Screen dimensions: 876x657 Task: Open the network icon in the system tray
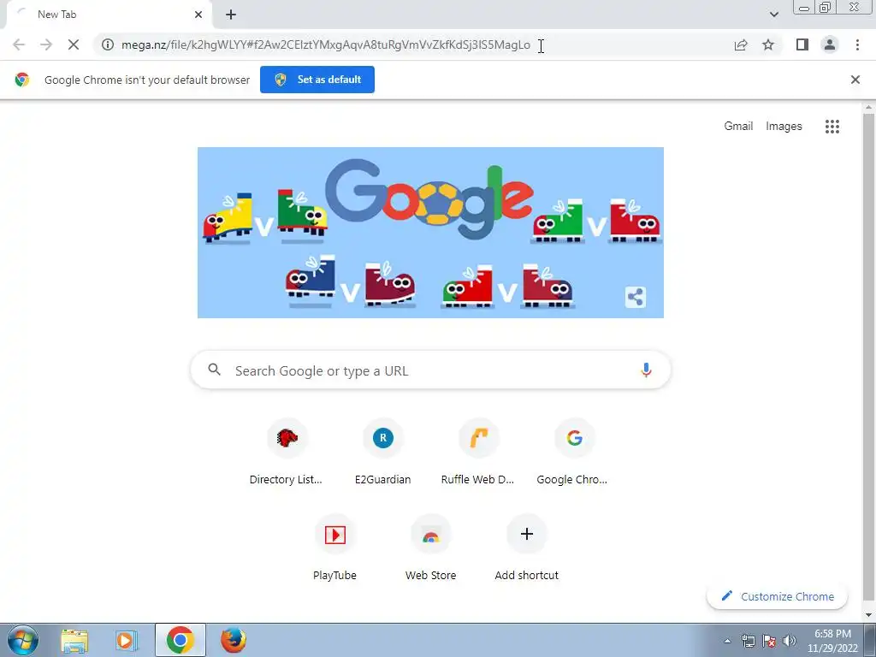tap(748, 641)
